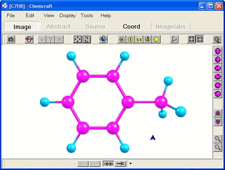Click the central carbon atom bonded to methyl
Image resolution: width=225 pixels, height=170 pixels.
(128, 102)
